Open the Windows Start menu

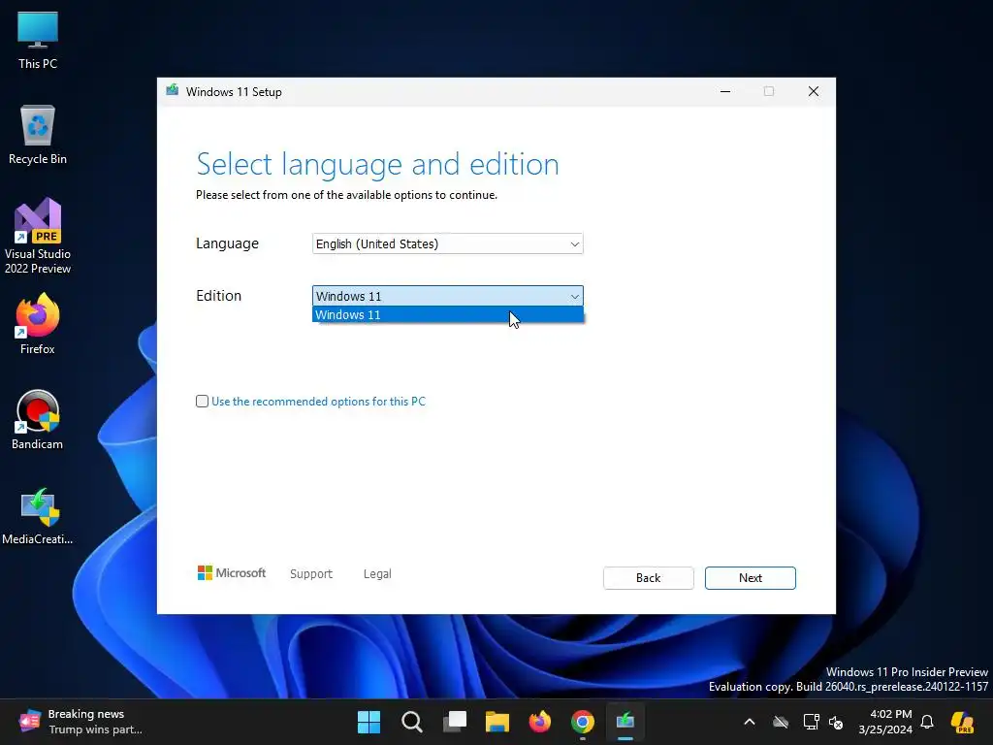[x=368, y=722]
